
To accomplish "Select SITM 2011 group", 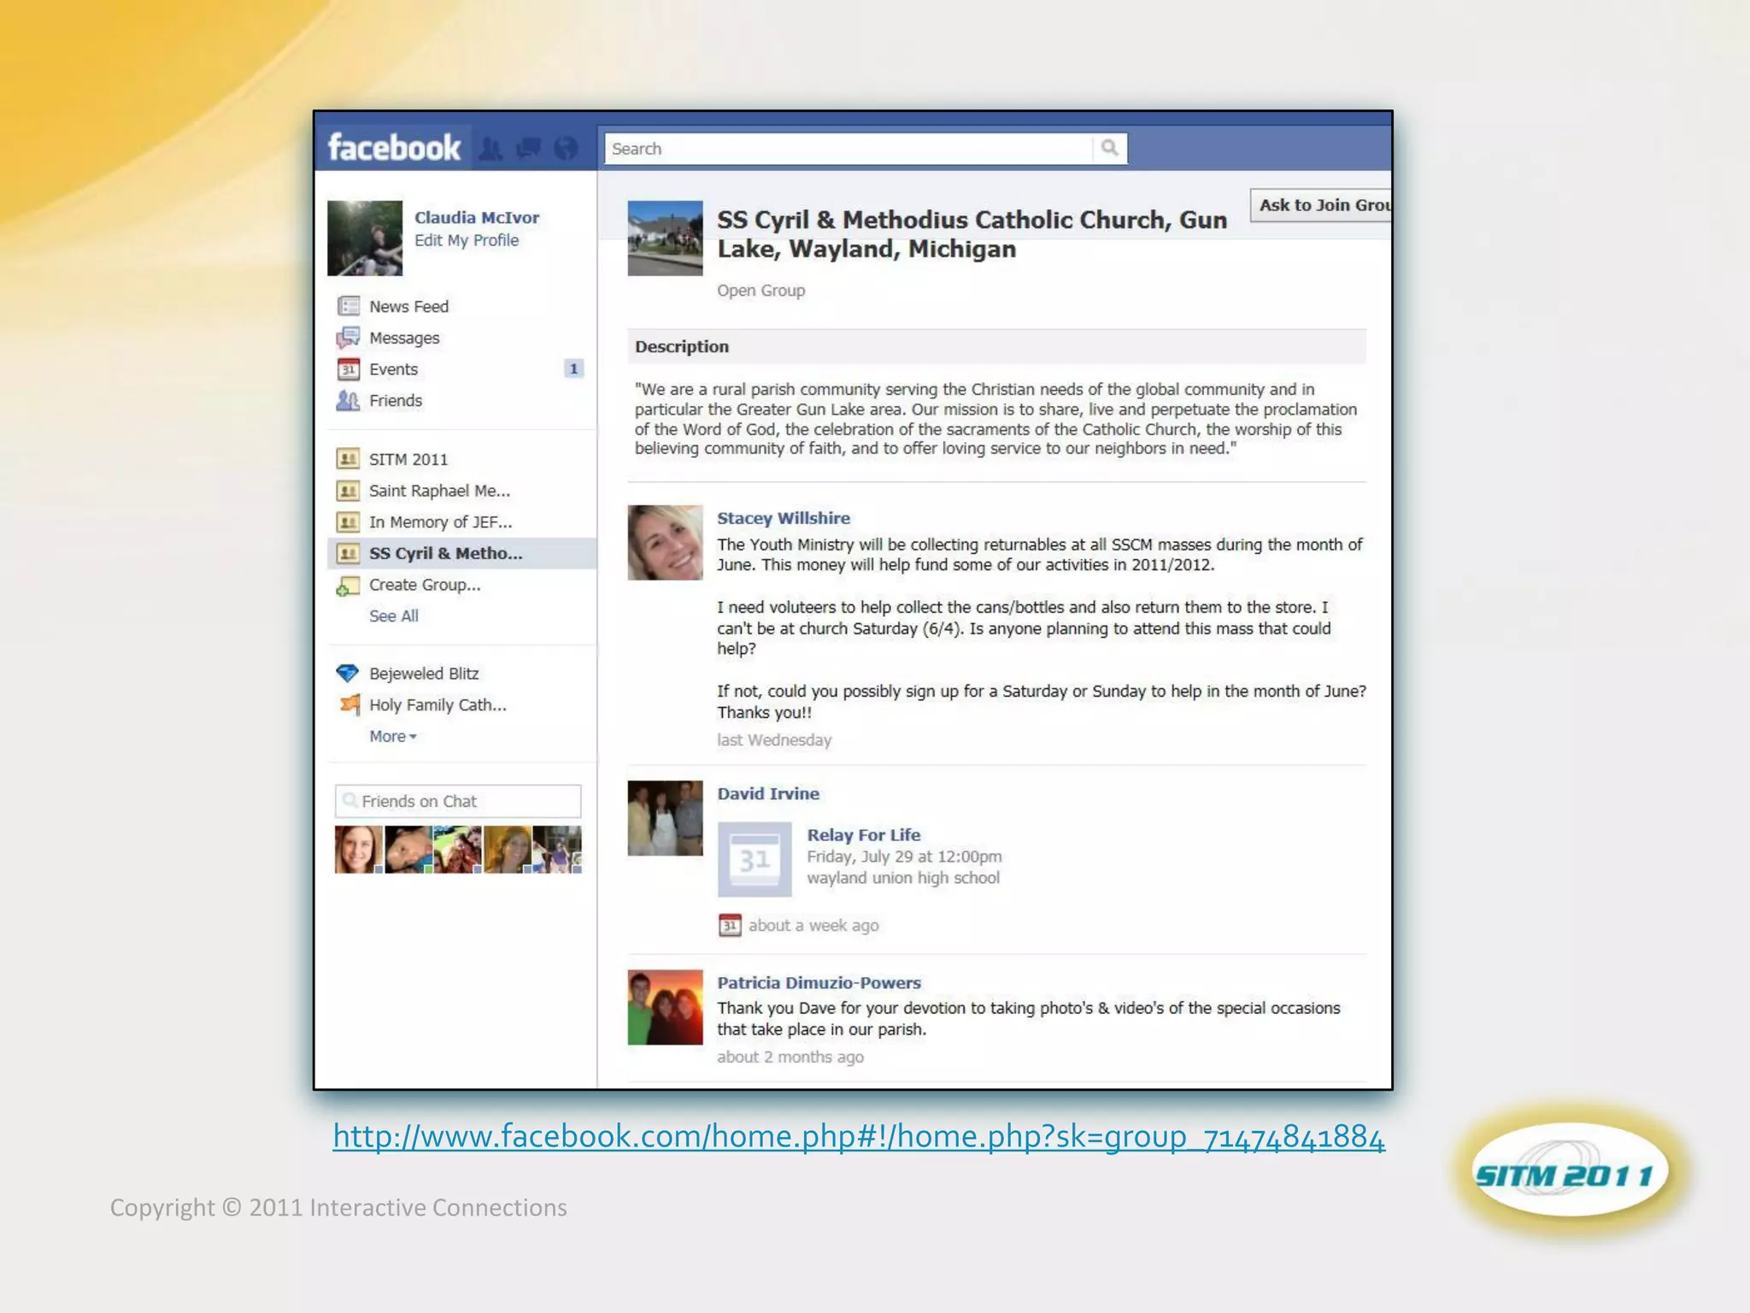I will coord(408,459).
